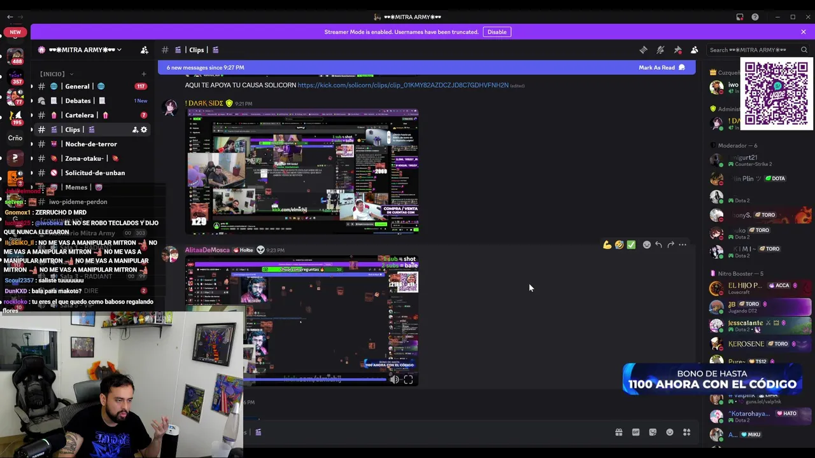Go back using title bar arrow
The image size is (815, 458).
(10, 17)
